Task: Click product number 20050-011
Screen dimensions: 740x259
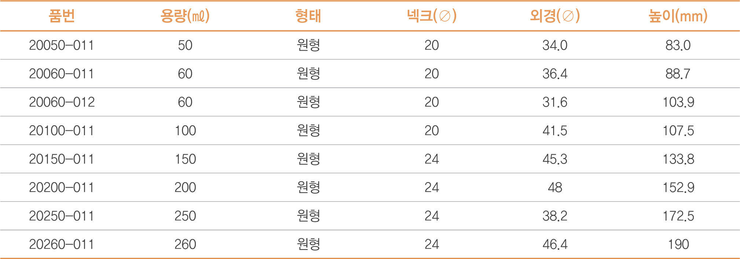Action: click(x=62, y=45)
